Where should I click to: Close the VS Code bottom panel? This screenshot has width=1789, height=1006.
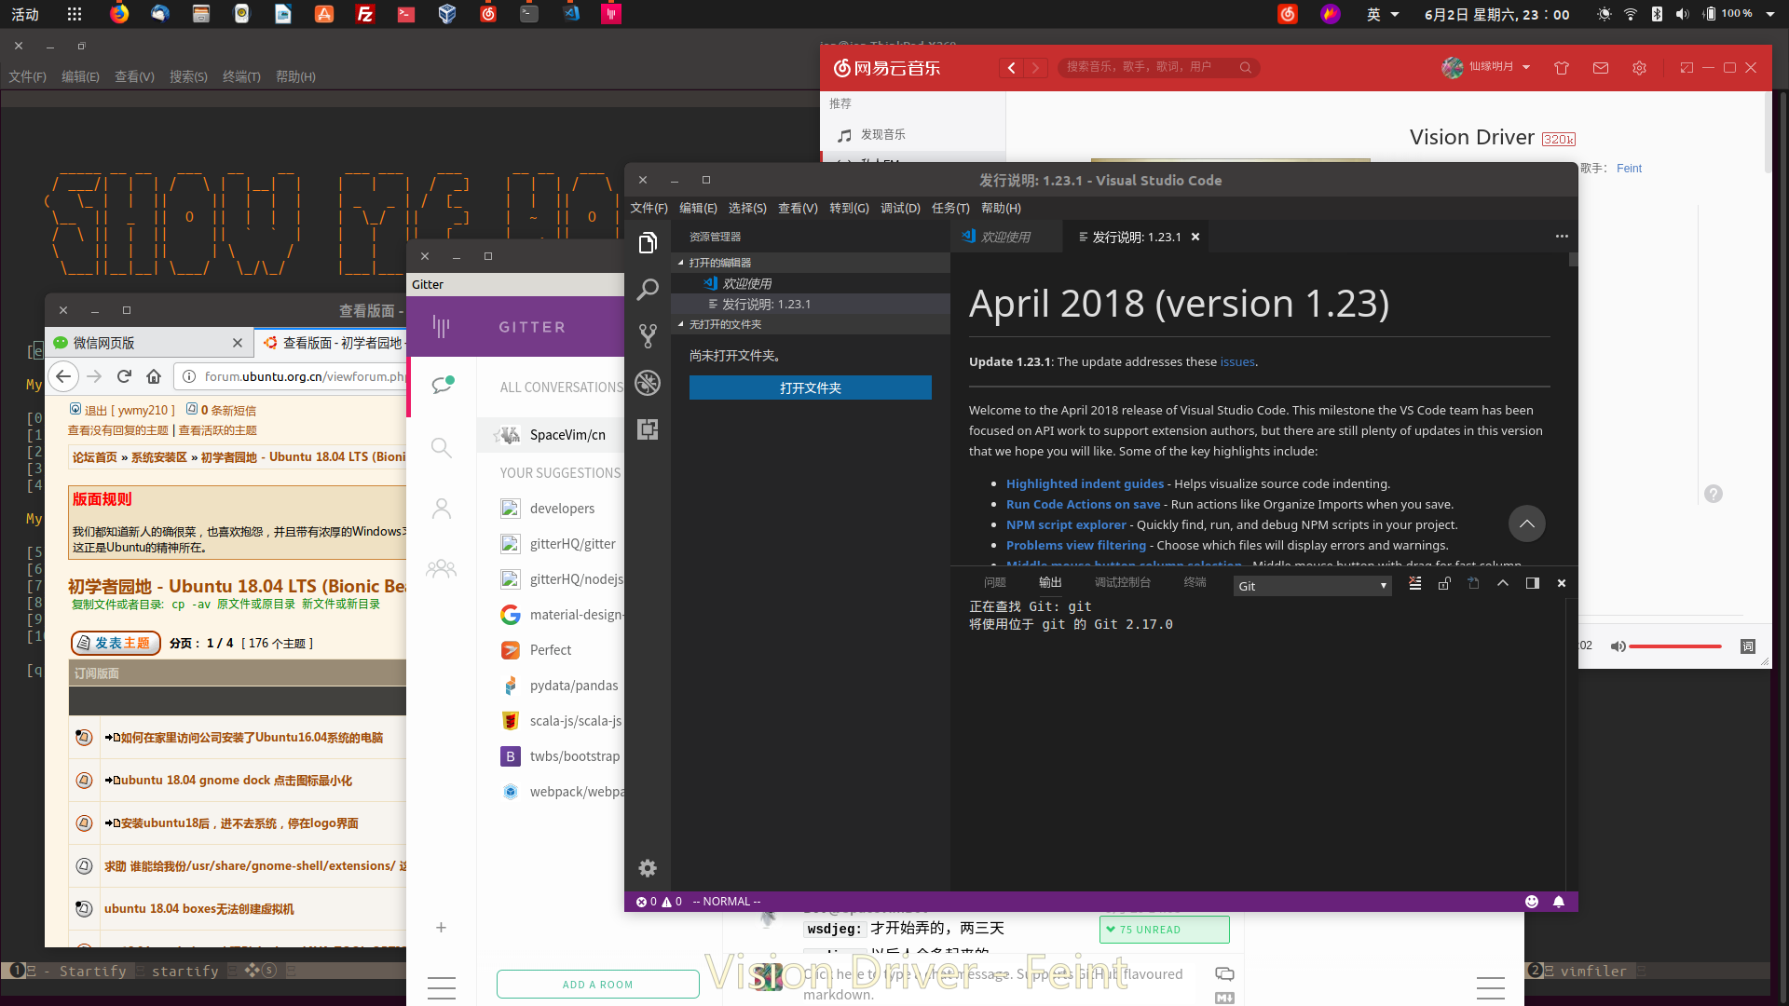[x=1562, y=583]
